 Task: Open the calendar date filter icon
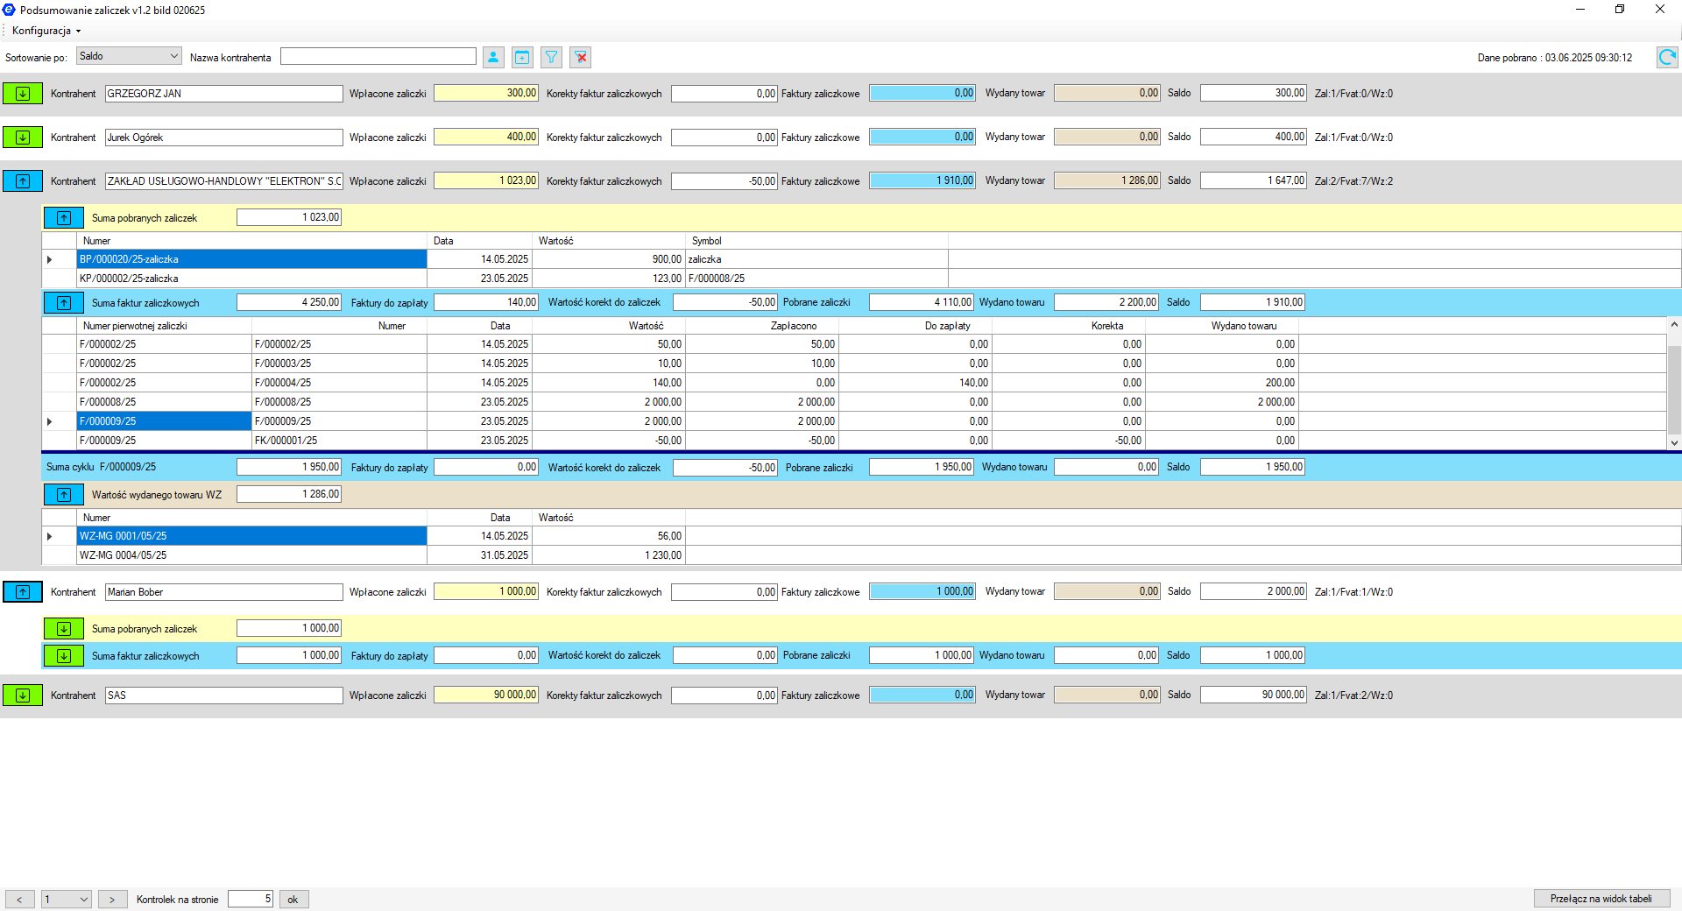point(522,58)
